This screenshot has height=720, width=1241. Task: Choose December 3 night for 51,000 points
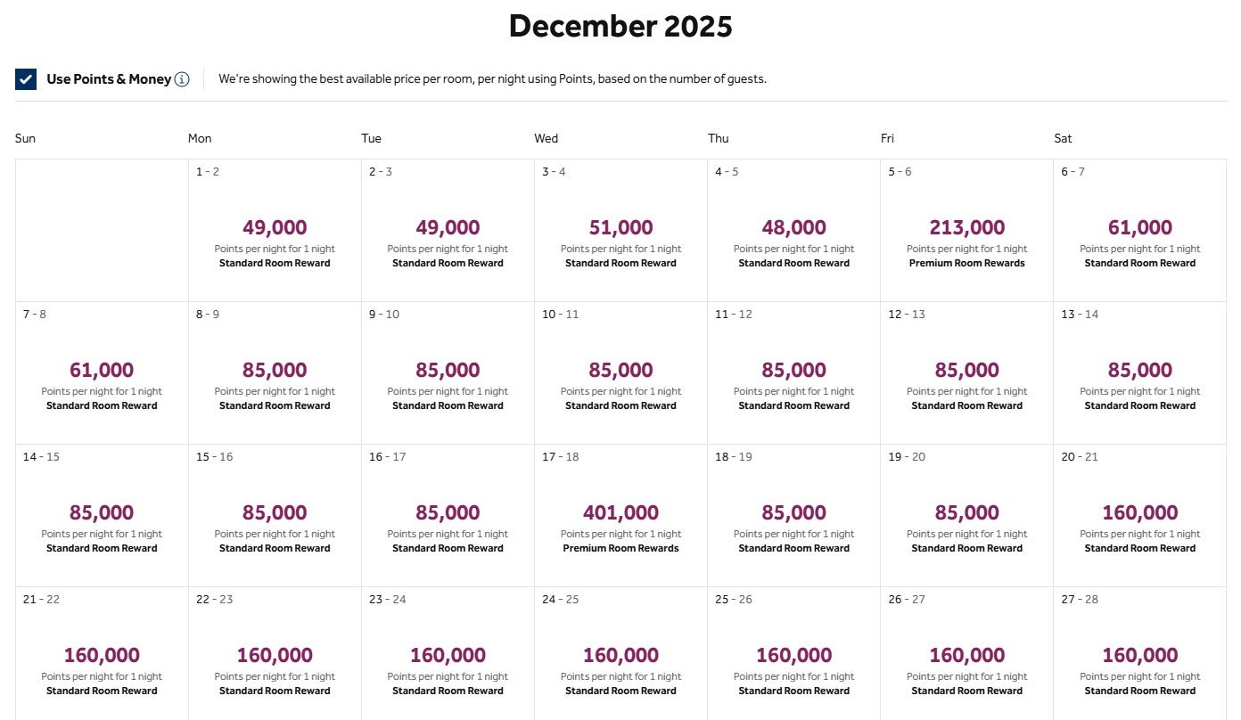[620, 227]
